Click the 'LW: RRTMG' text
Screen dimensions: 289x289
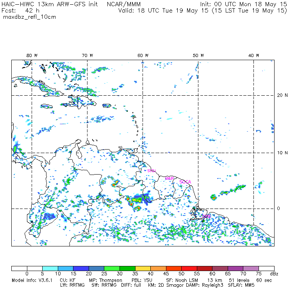tap(72, 285)
